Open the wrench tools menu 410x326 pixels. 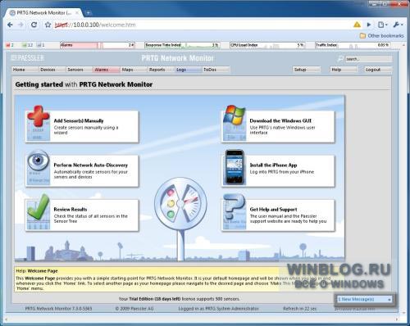coord(398,25)
